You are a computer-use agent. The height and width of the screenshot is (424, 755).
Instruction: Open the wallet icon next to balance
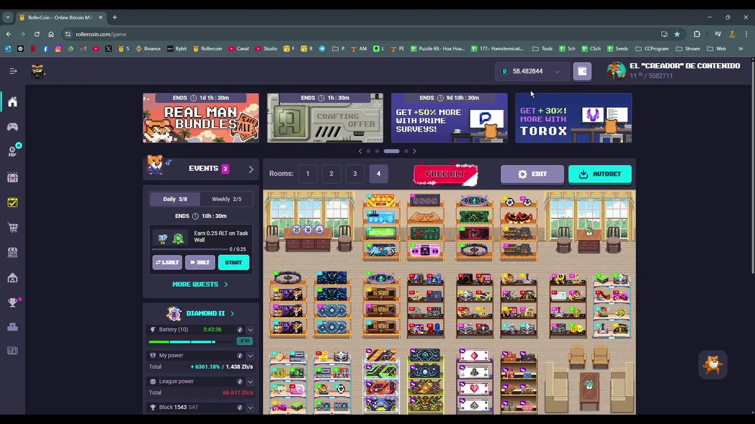pos(582,71)
